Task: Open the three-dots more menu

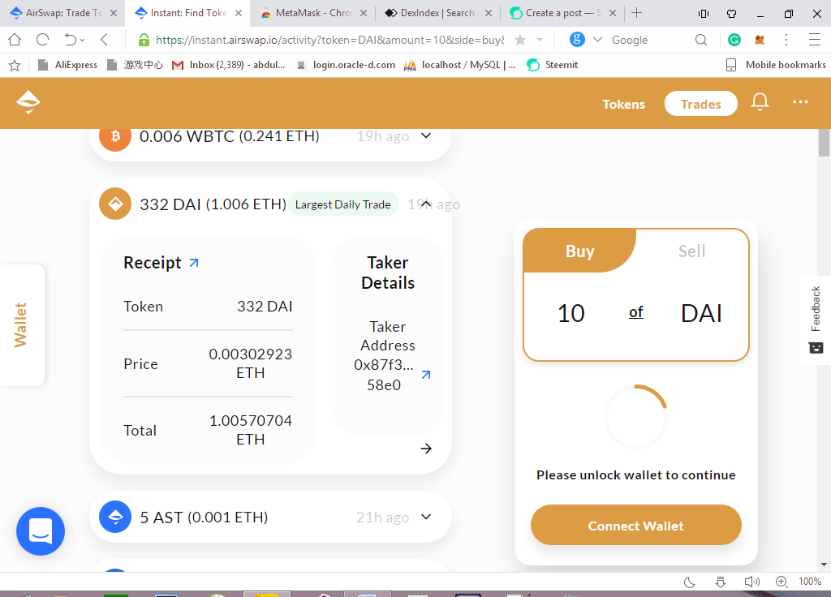Action: coord(800,101)
